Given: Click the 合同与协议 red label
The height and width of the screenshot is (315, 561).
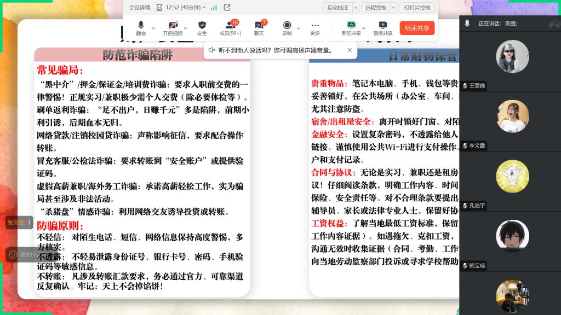Looking at the screenshot, I should pos(334,172).
